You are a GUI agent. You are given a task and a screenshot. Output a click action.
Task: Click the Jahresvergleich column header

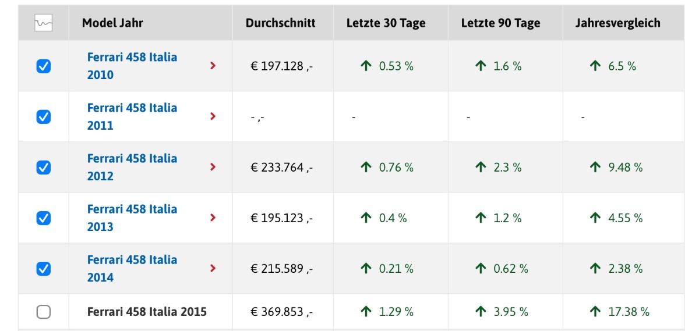coord(618,23)
